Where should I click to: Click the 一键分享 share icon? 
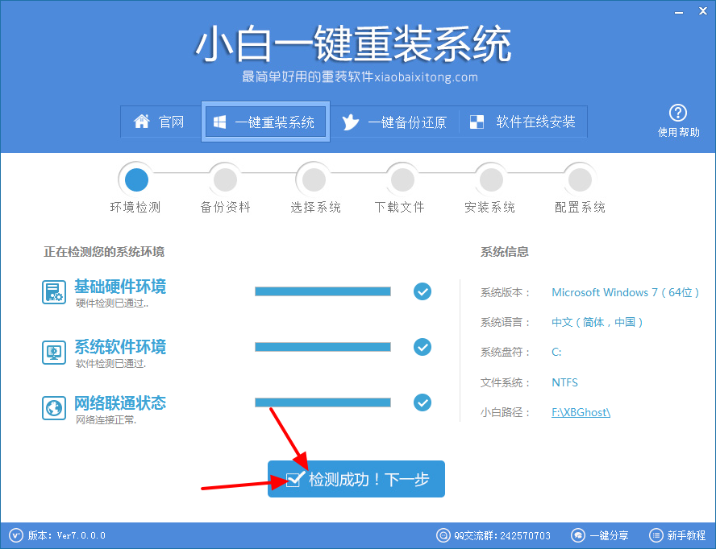tap(578, 535)
